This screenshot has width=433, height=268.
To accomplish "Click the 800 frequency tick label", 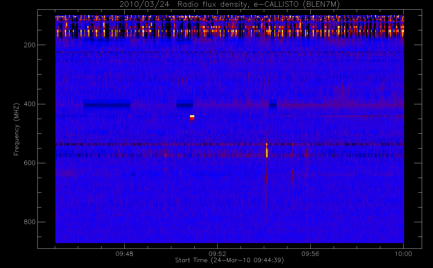I will (30, 222).
